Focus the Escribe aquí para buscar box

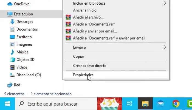pos(56,104)
